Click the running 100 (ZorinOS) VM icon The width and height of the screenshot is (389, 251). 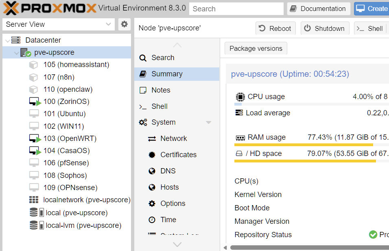pos(34,102)
